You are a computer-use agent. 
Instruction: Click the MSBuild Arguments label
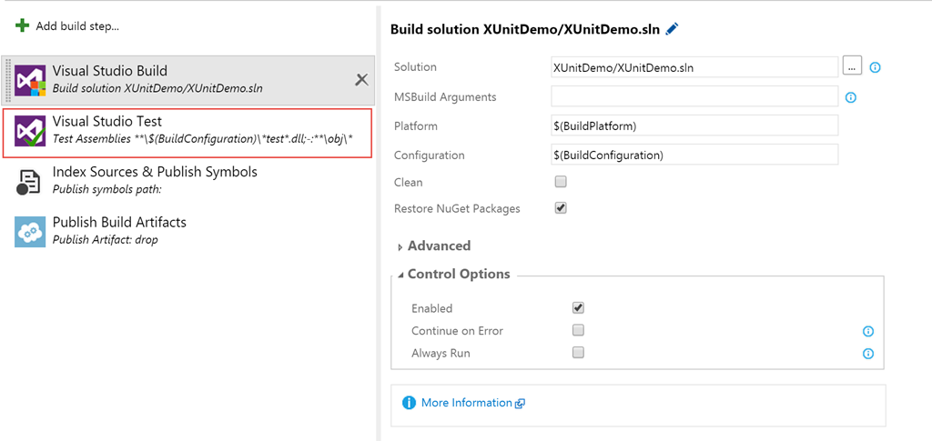tap(445, 96)
